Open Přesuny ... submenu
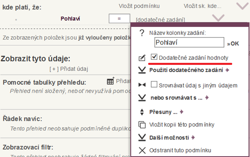The height and width of the screenshot is (157, 250). tap(166, 112)
